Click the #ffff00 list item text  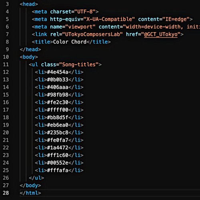point(58,110)
